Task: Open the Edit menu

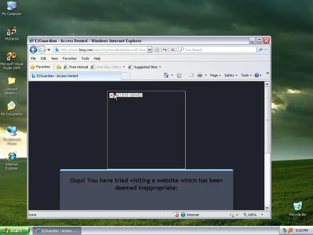Action: 43,58
